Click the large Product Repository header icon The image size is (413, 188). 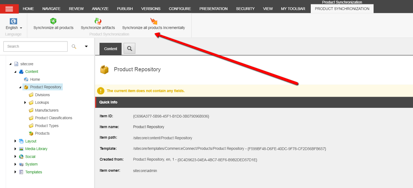pos(104,70)
